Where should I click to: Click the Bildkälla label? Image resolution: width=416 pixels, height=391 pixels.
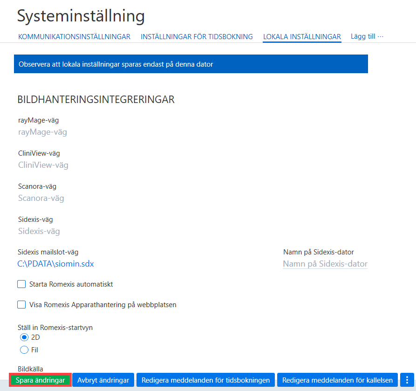pyautogui.click(x=30, y=369)
